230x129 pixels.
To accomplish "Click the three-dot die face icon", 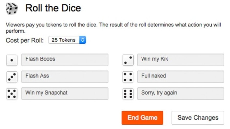I will coord(12,77).
